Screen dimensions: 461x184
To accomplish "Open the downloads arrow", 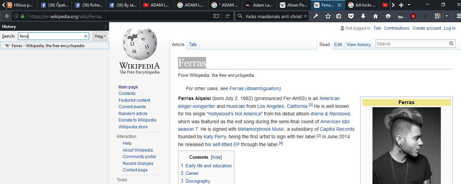I will [363, 16].
